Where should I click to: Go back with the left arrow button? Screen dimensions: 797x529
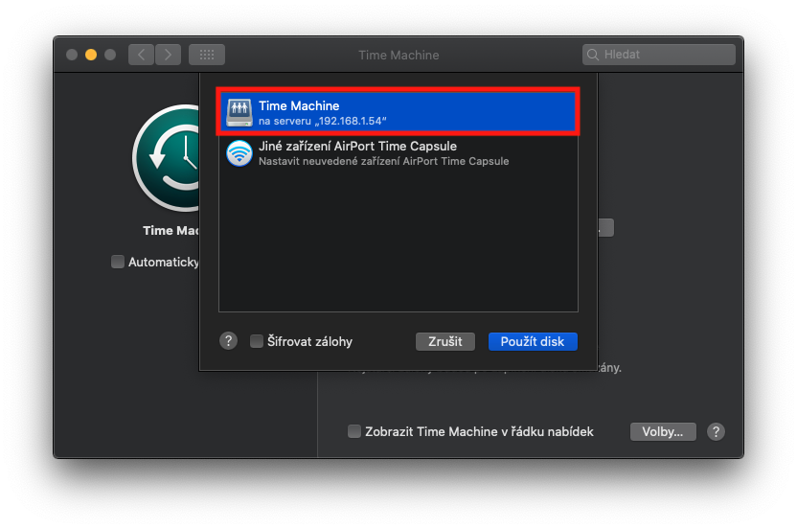[142, 55]
